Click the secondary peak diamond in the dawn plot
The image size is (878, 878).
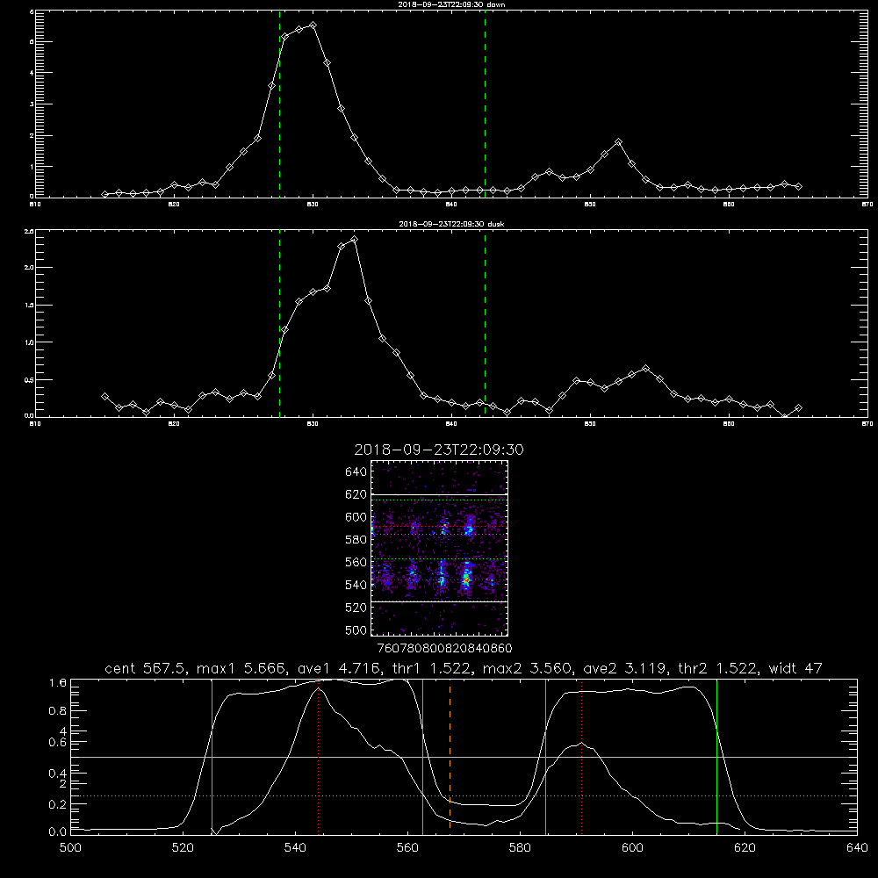pyautogui.click(x=618, y=142)
